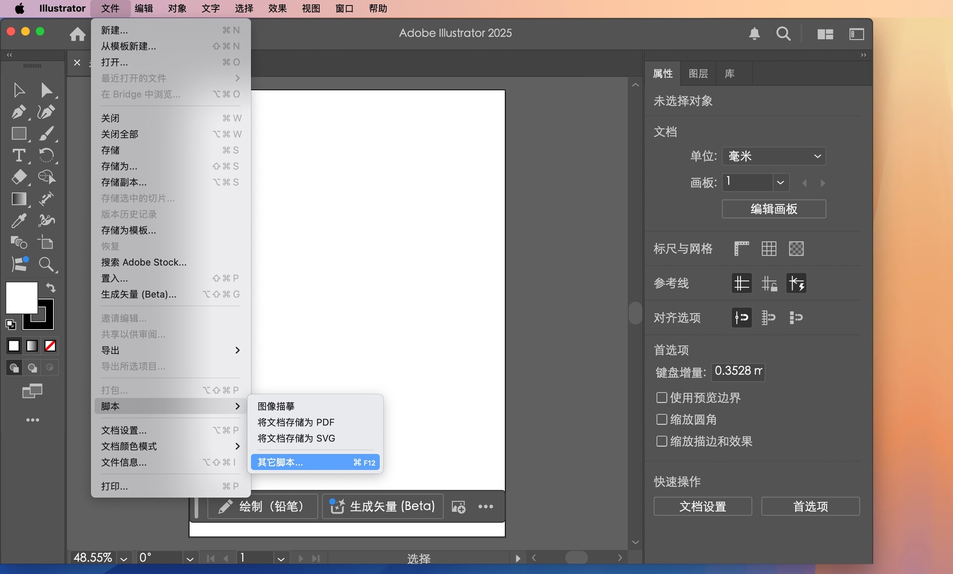The image size is (953, 574).
Task: Open the 编辑 menu in menu bar
Action: tap(144, 8)
